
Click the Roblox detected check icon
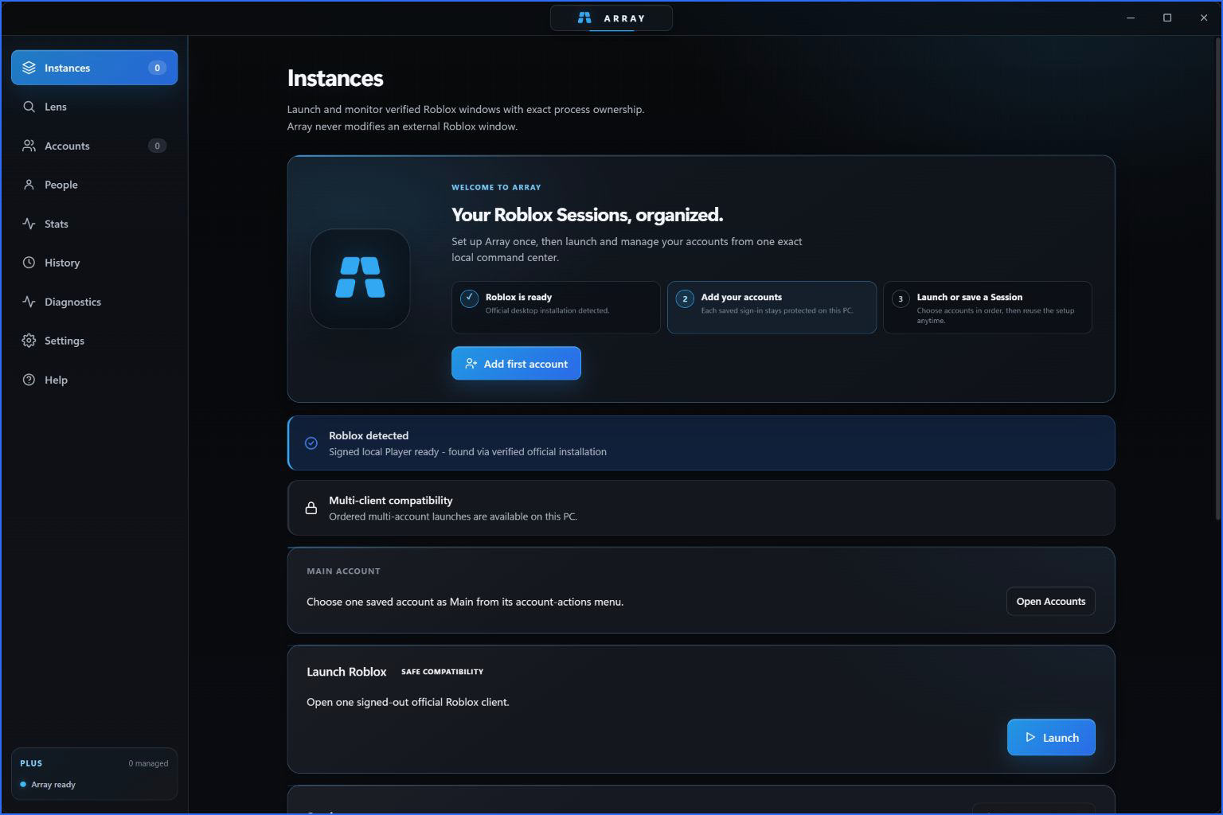(311, 443)
